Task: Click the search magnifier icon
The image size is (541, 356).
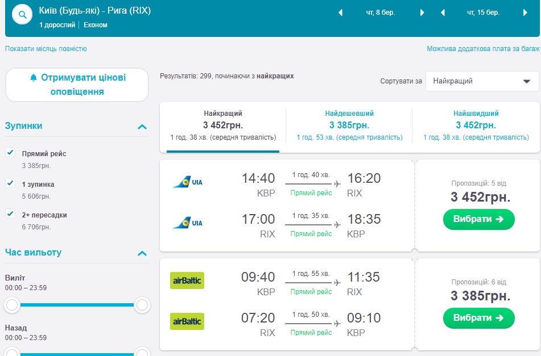Action: coord(22,15)
